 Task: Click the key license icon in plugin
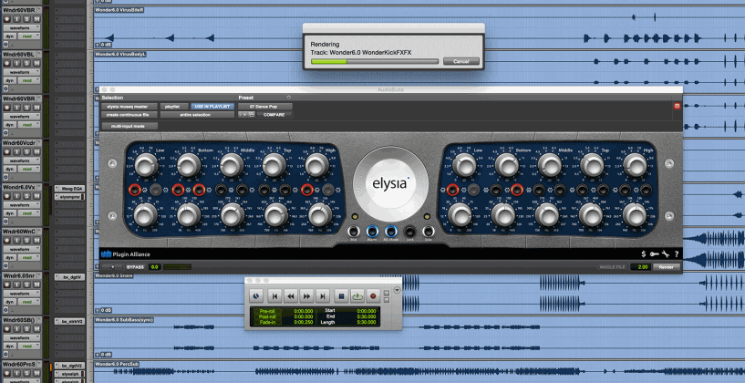(x=655, y=254)
